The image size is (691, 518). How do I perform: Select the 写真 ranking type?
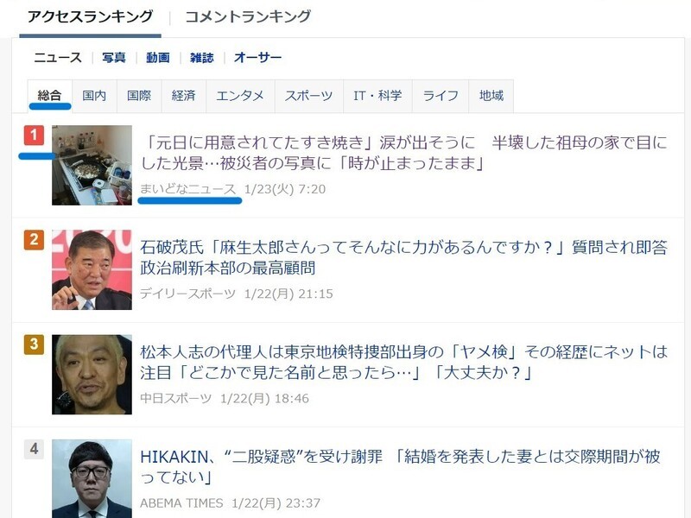(114, 57)
